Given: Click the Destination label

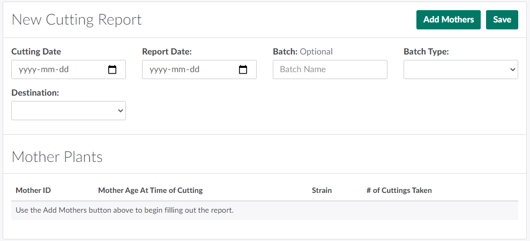Looking at the screenshot, I should coord(35,93).
